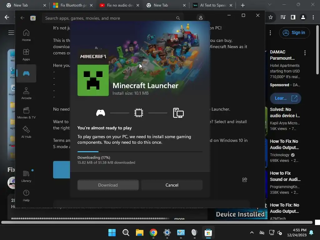Viewport: 320px width, 240px height.
Task: Open Chrome media control icon
Action: [283, 17]
